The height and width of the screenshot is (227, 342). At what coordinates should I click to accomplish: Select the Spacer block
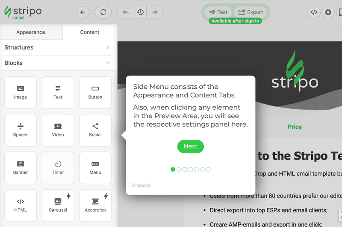[x=20, y=130]
